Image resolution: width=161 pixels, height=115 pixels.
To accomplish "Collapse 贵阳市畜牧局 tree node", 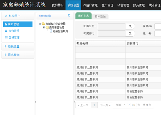I will (44, 27).
